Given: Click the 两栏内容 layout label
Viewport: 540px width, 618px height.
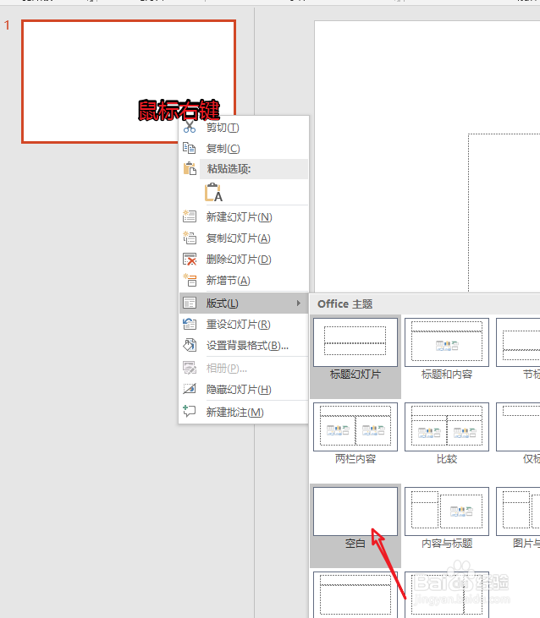Looking at the screenshot, I should coord(355,459).
